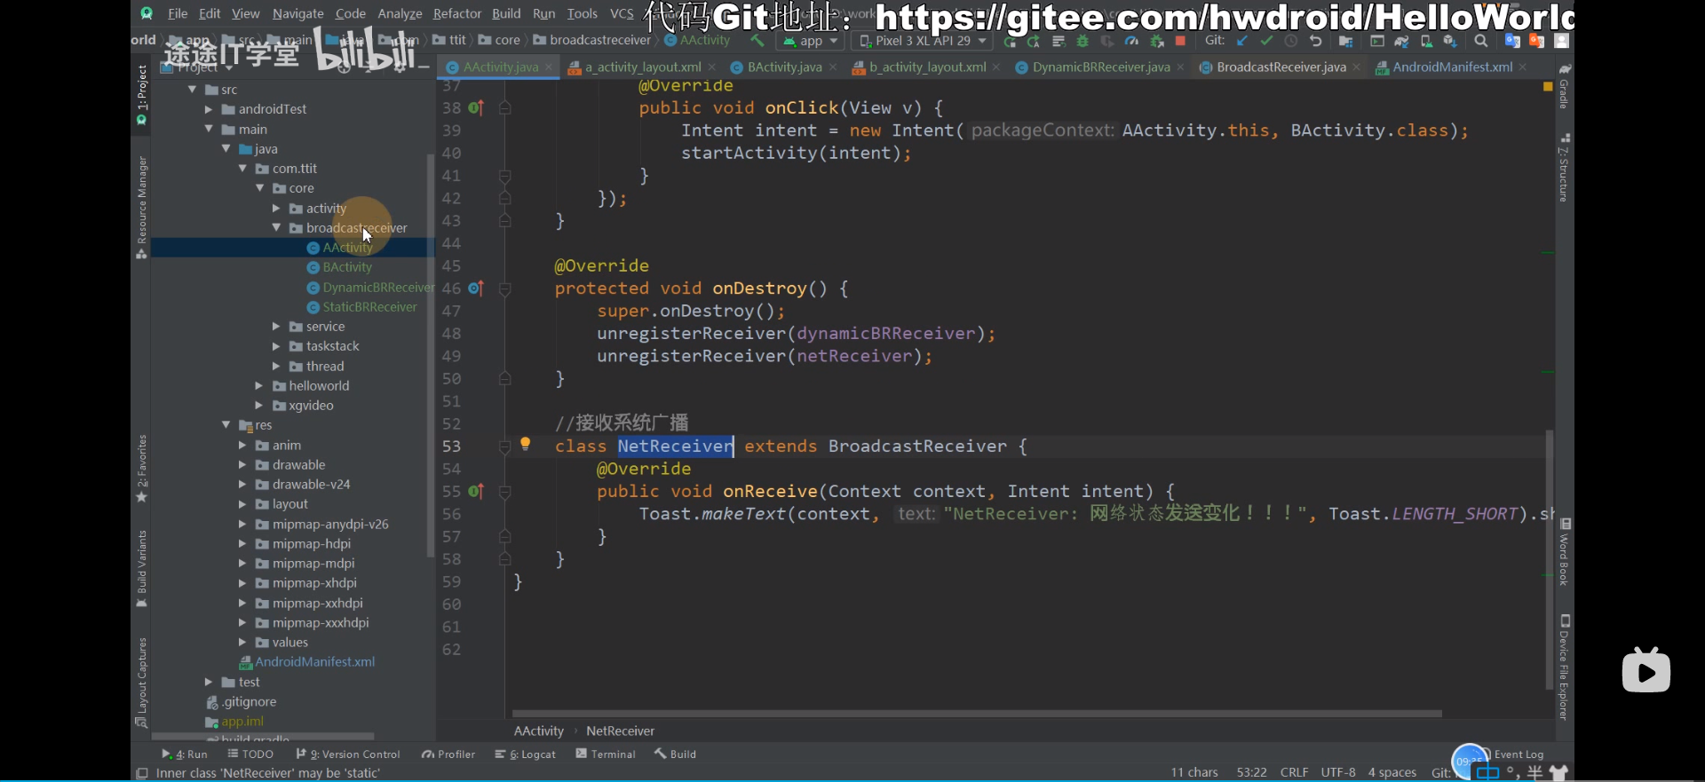Switch to the AndroidManifest.xml tab
The width and height of the screenshot is (1705, 782).
(x=1452, y=67)
